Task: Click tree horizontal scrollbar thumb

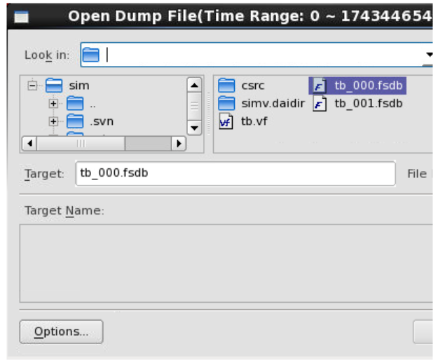Action: pos(81,144)
